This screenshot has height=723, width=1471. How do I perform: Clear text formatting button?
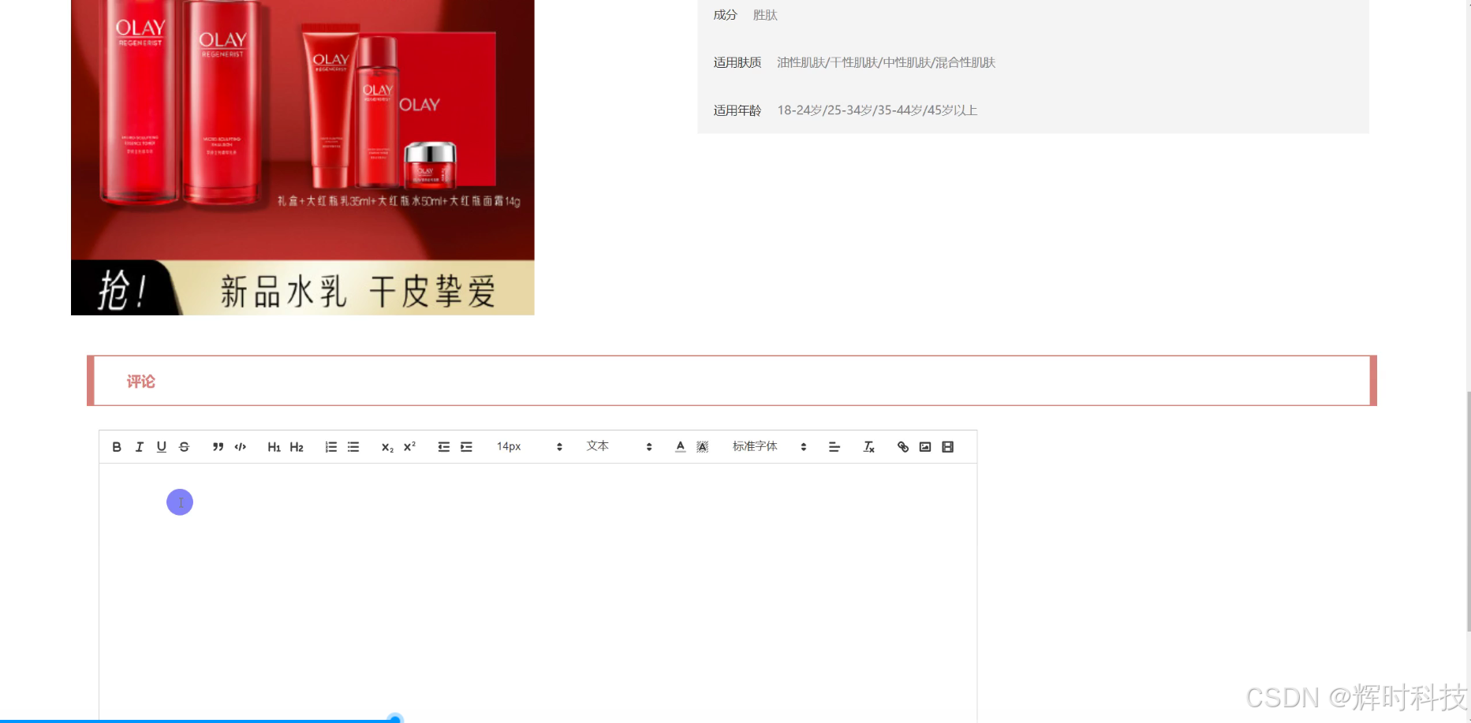point(868,447)
